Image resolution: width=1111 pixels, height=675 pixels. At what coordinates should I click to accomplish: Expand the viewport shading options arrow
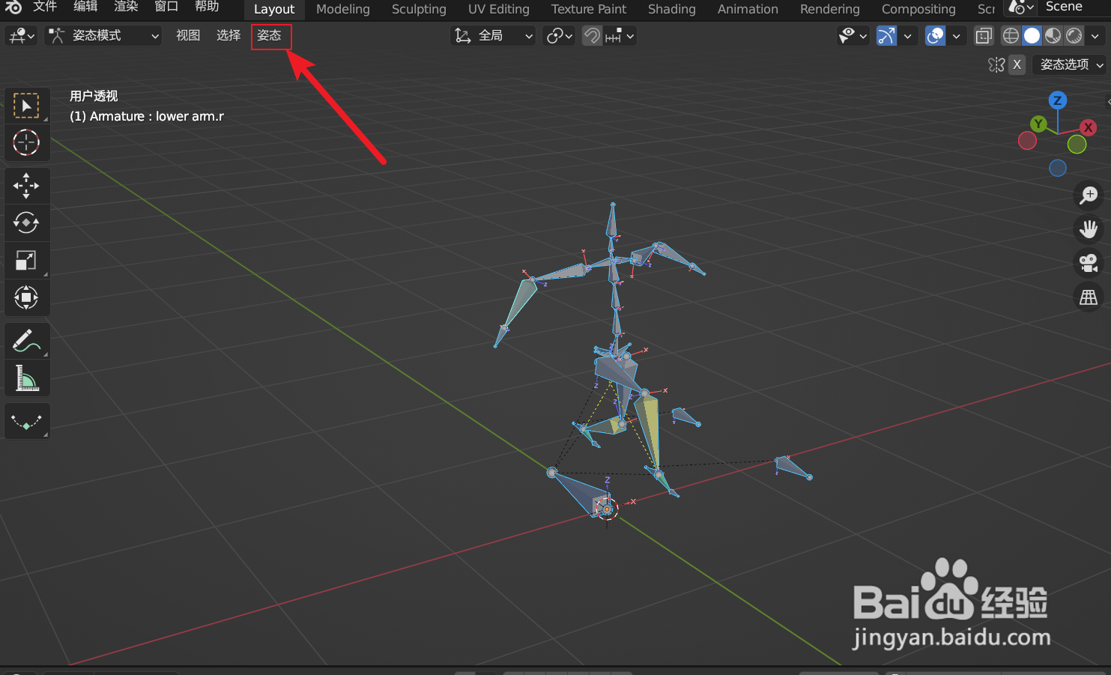tap(1095, 35)
